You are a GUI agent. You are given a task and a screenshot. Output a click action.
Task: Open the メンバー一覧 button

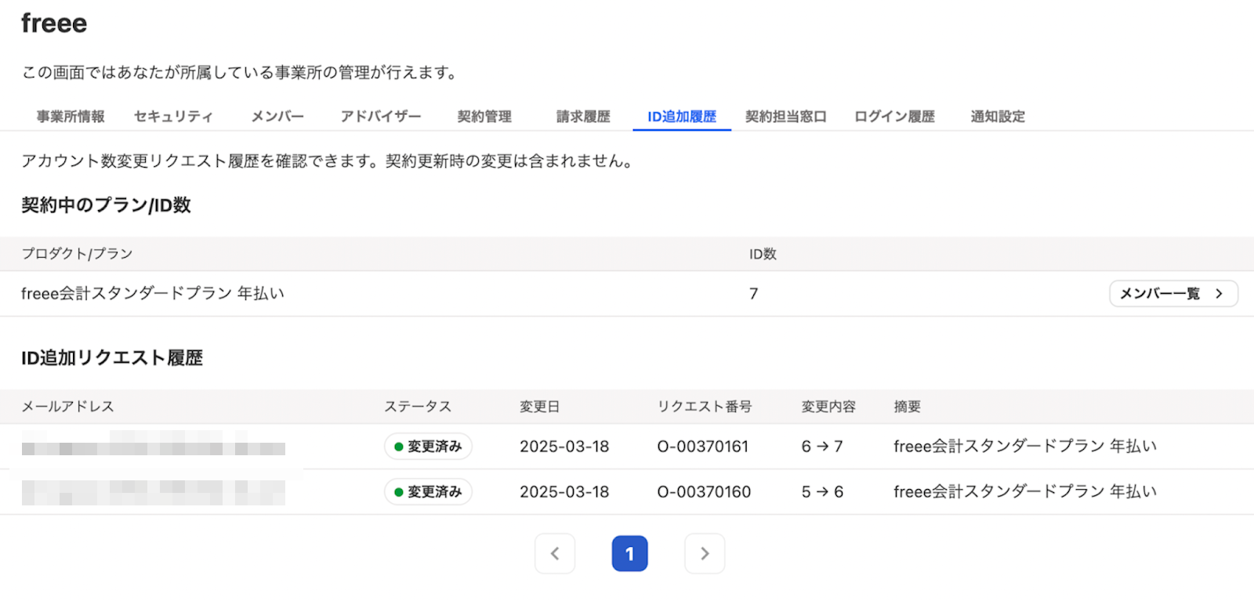1173,294
